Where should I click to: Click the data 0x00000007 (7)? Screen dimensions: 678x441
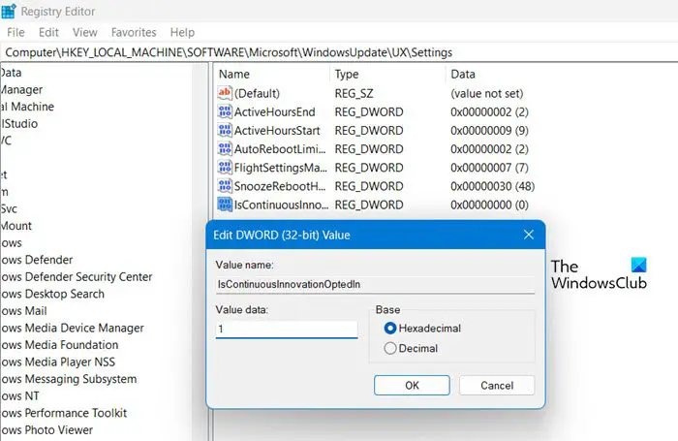[489, 168]
